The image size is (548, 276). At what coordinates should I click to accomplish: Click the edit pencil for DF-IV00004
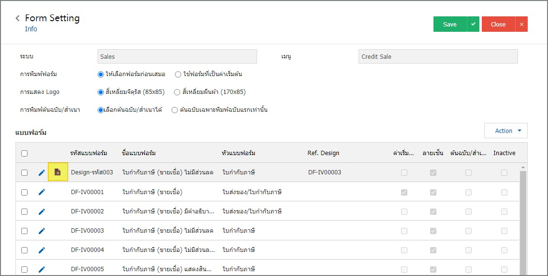42,250
